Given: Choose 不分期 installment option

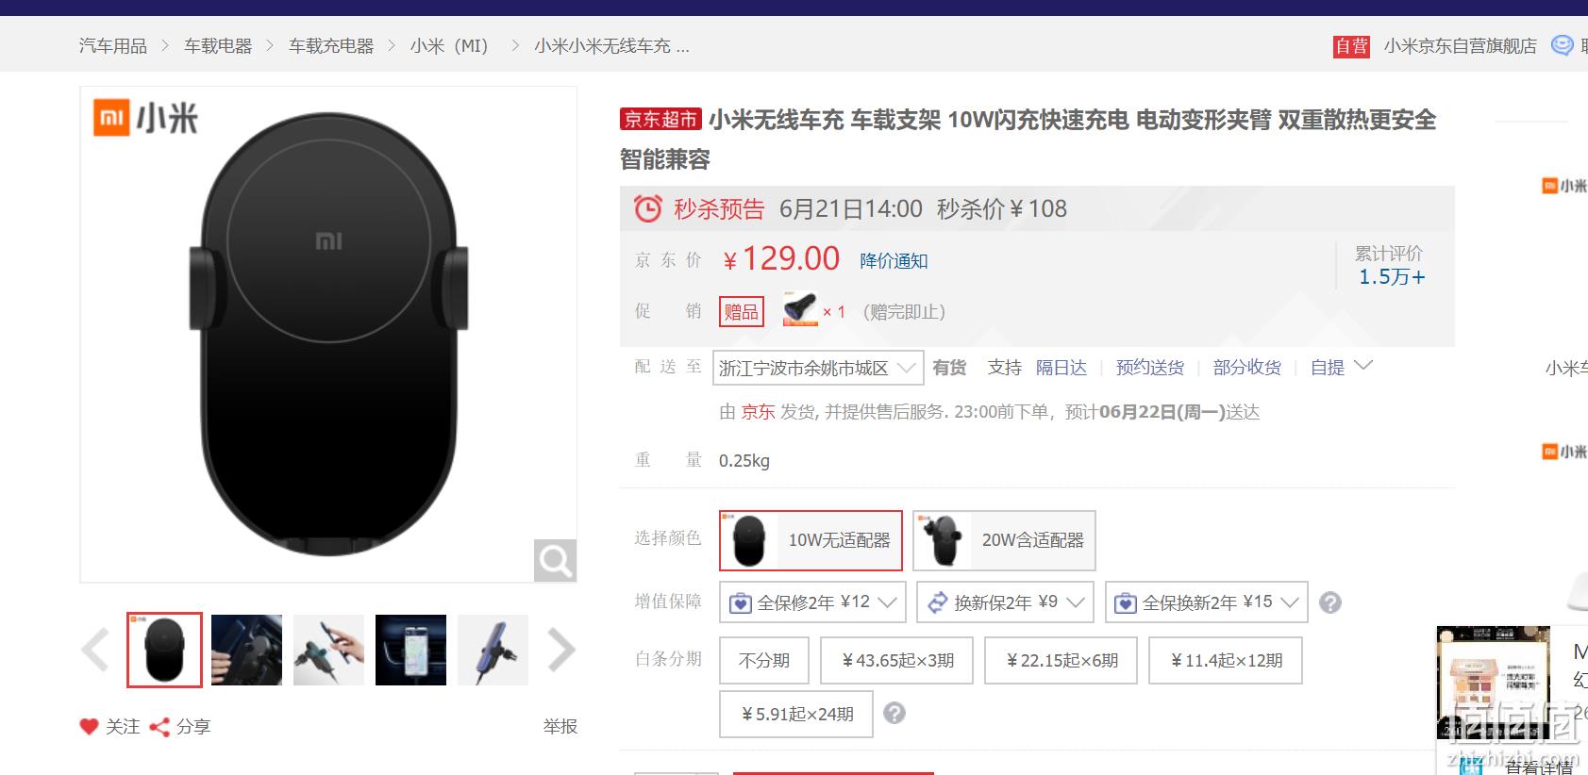Looking at the screenshot, I should pos(764,661).
